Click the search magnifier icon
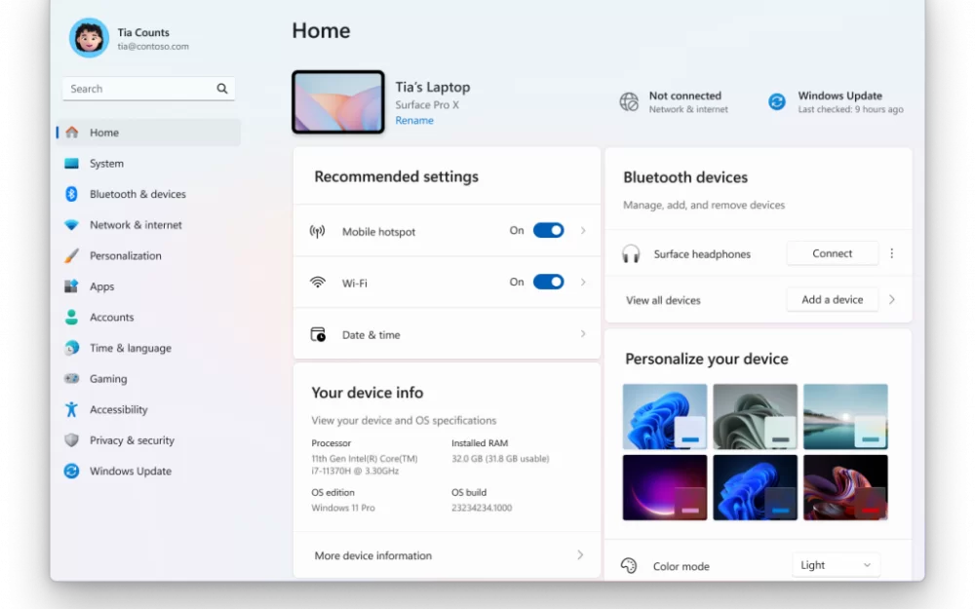Image resolution: width=975 pixels, height=609 pixels. (222, 89)
